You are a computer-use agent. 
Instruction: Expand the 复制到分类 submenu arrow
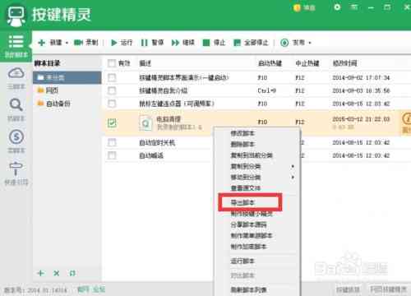[x=293, y=166]
